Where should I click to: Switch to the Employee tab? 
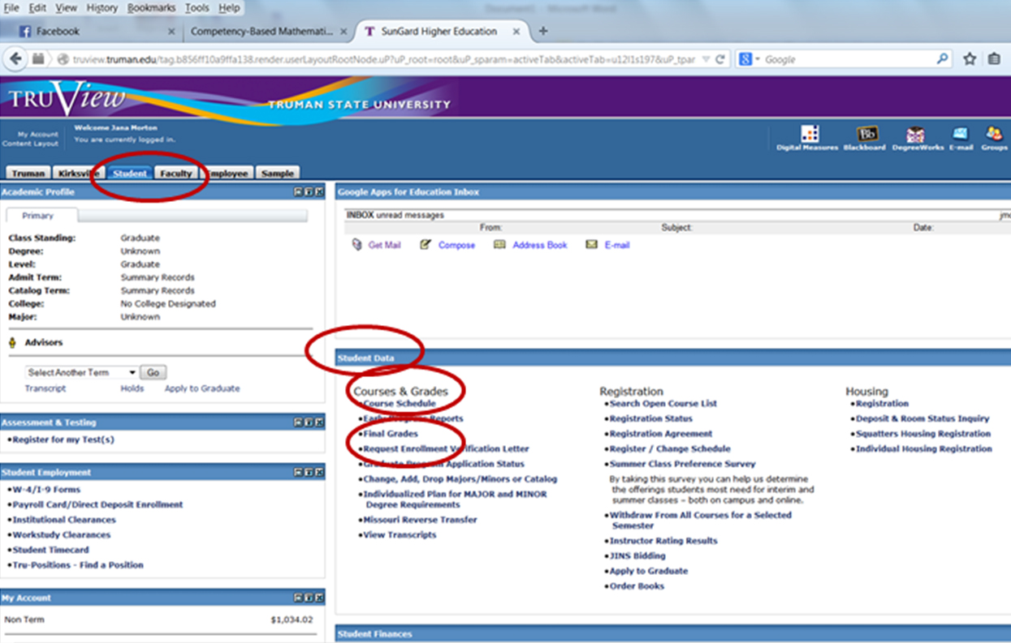point(228,173)
